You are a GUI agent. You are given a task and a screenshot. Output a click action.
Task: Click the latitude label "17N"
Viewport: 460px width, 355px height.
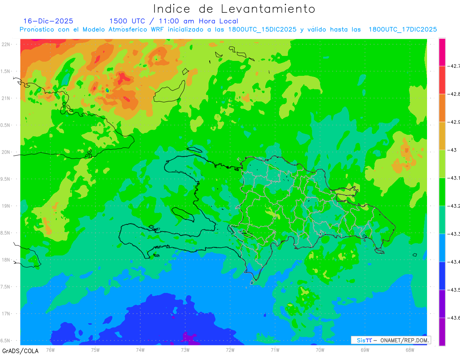6,314
